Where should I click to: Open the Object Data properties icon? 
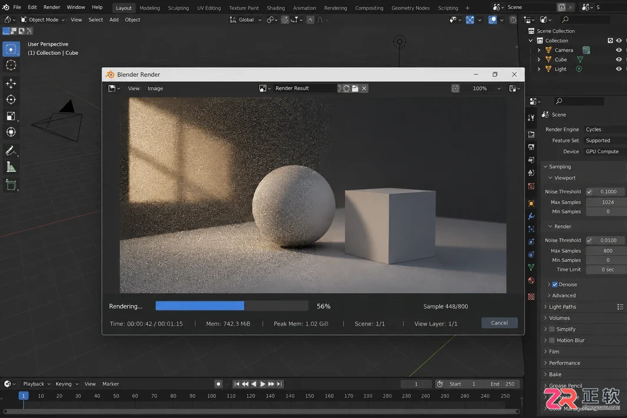click(x=531, y=267)
